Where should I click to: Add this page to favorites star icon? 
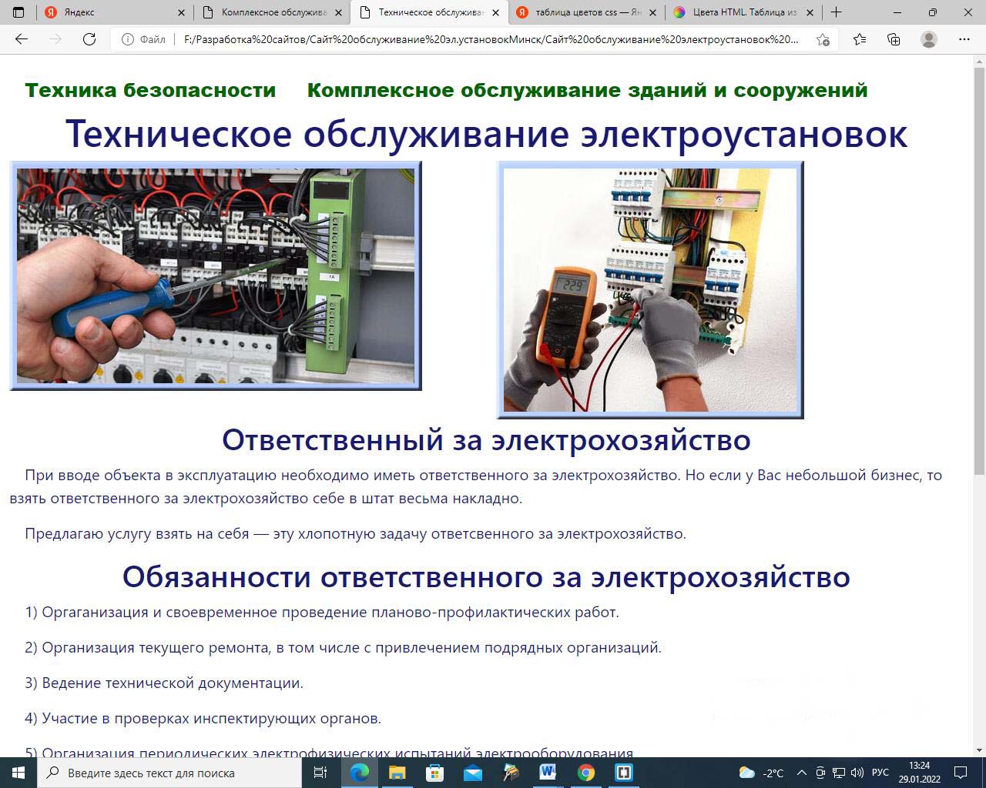(x=823, y=39)
